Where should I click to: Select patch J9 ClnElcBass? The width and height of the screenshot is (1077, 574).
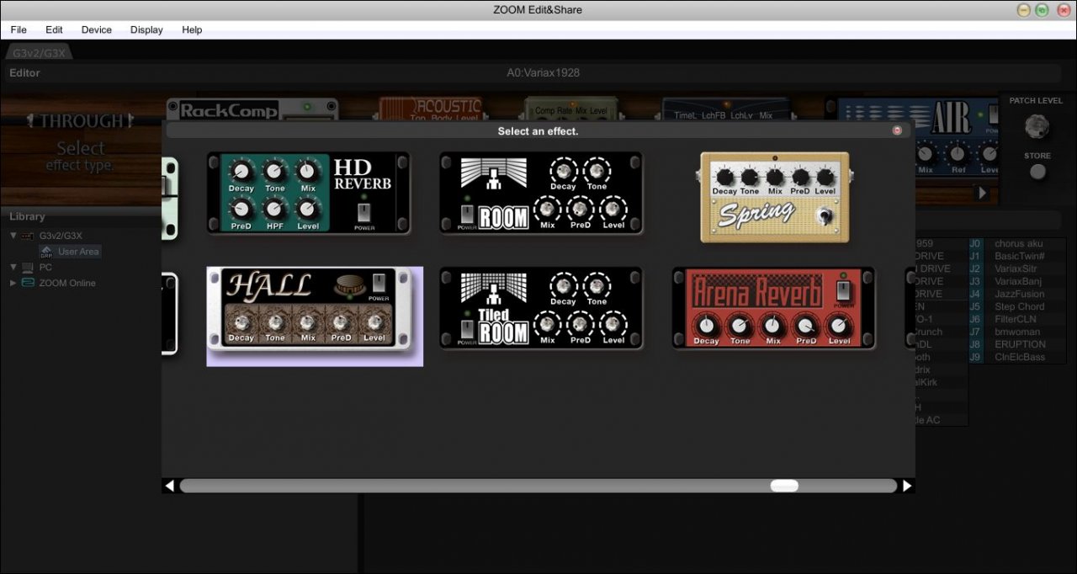pyautogui.click(x=1016, y=357)
